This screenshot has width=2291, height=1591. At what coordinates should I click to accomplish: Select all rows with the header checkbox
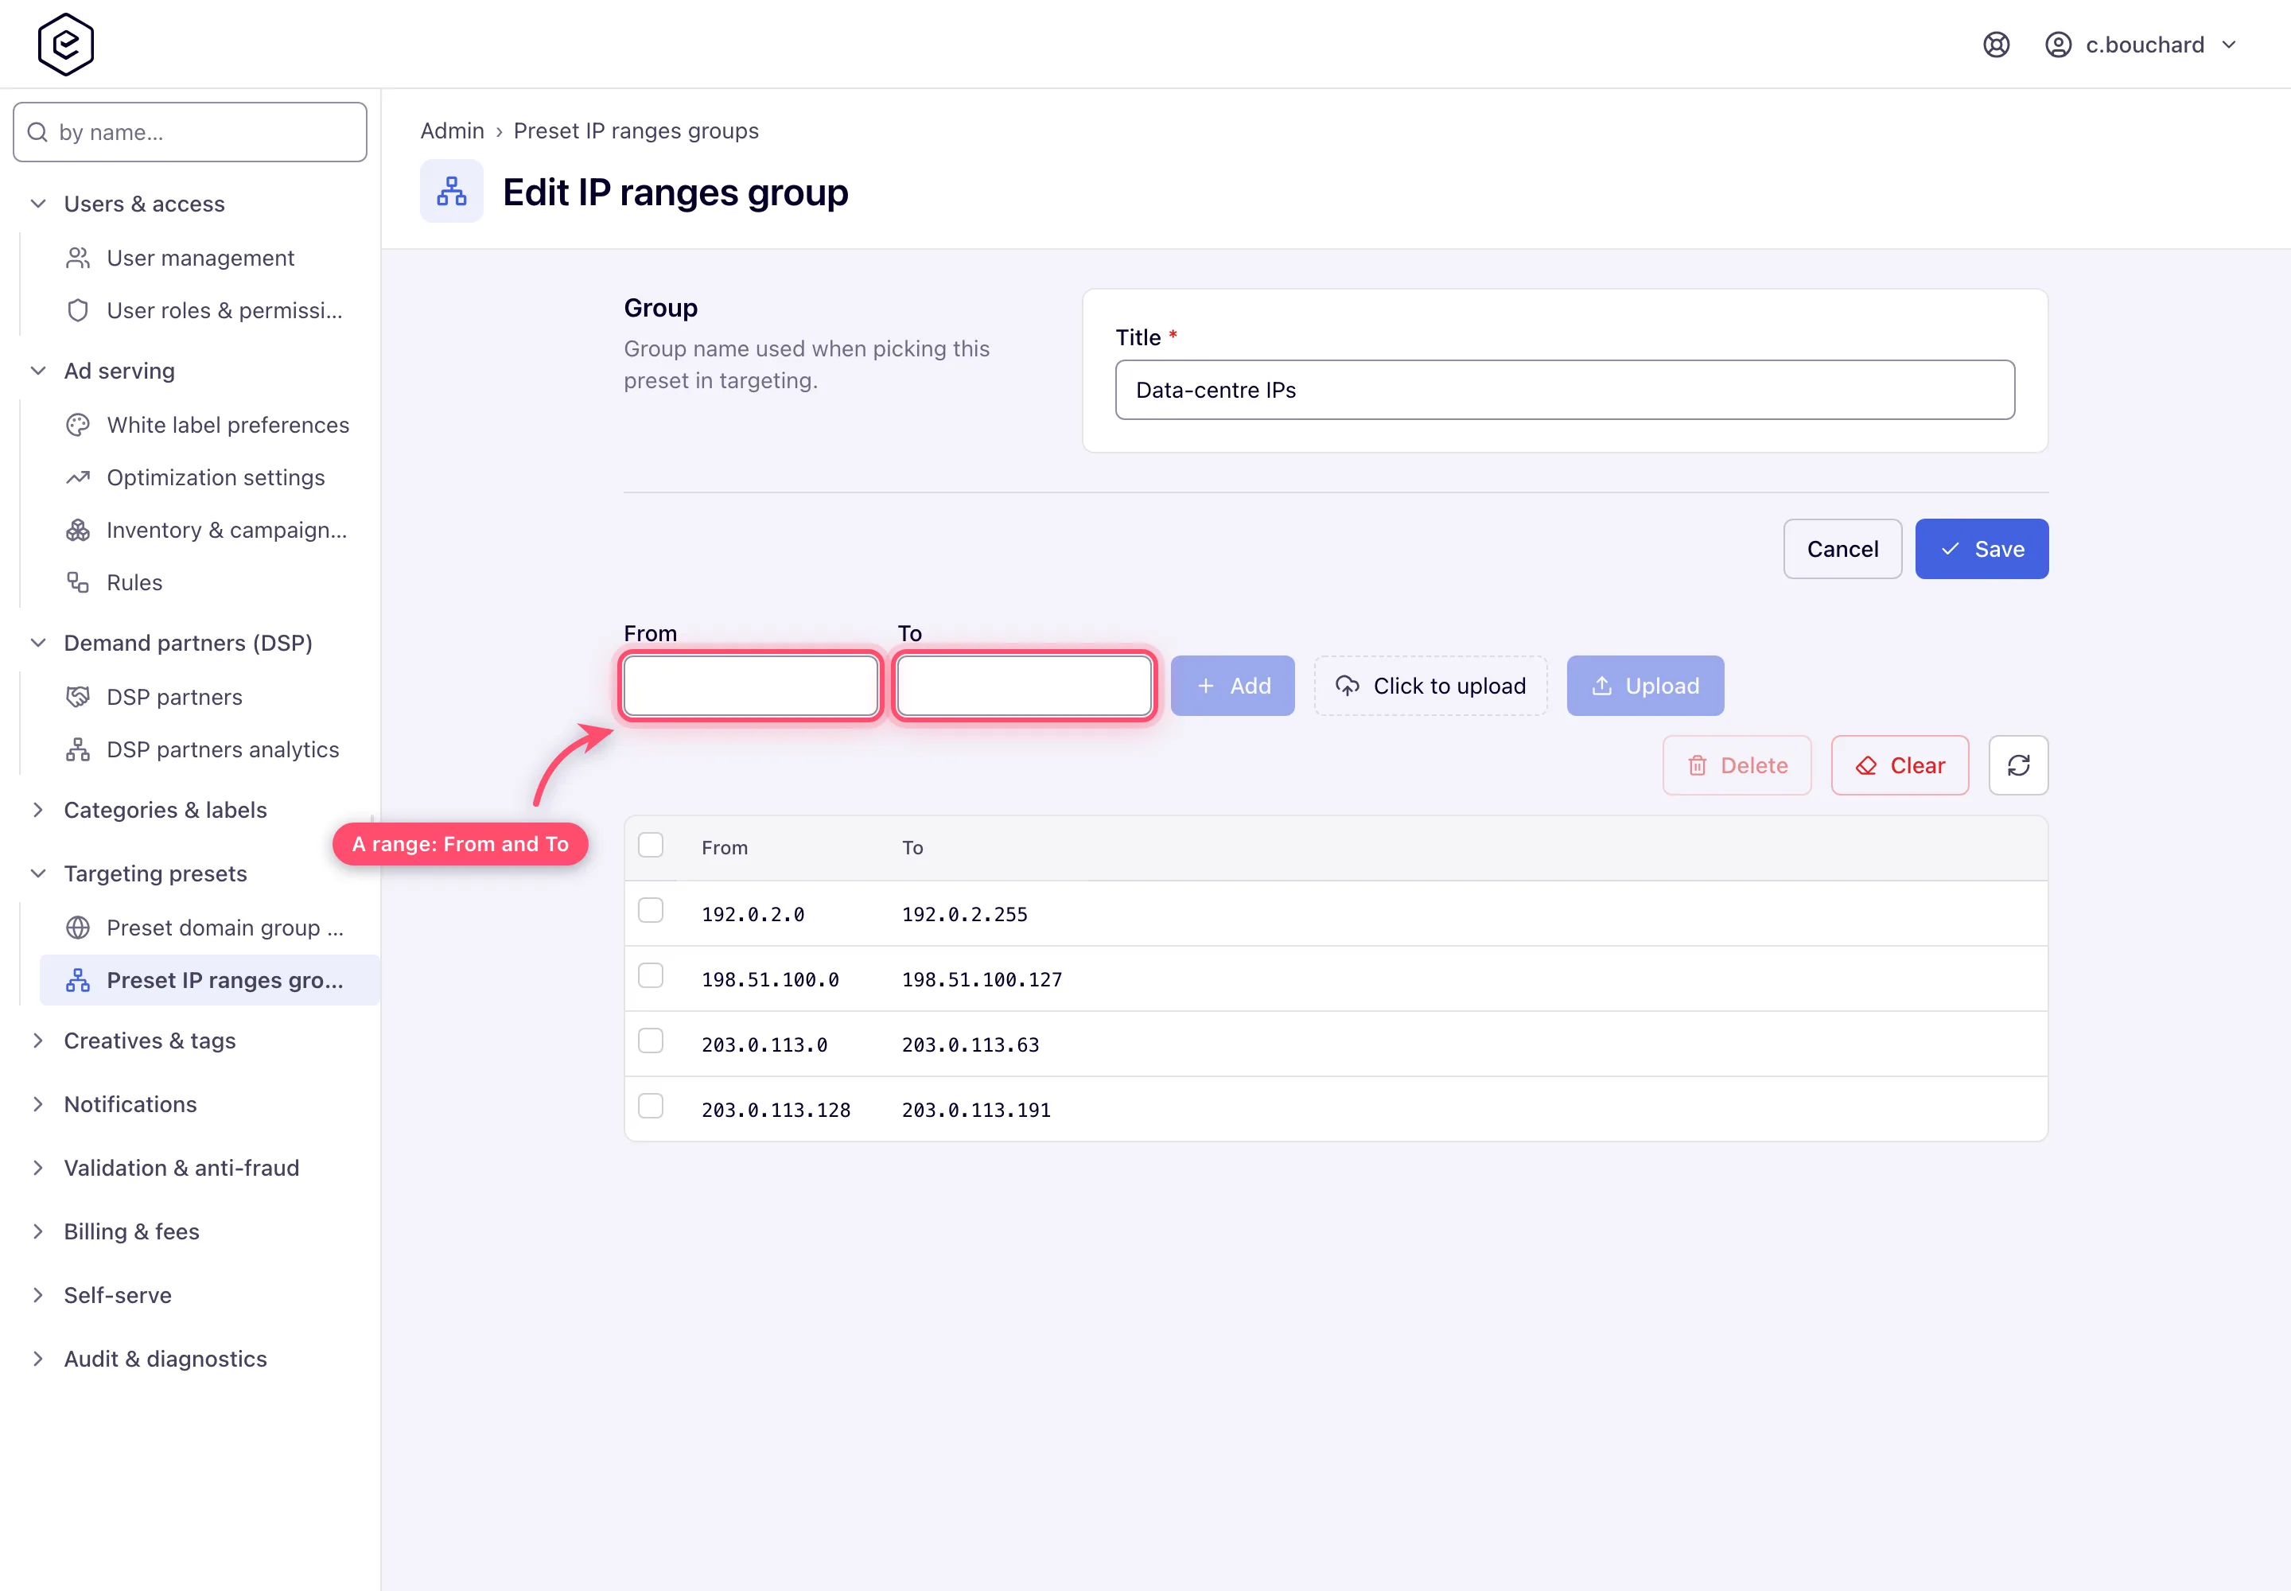pyautogui.click(x=651, y=846)
